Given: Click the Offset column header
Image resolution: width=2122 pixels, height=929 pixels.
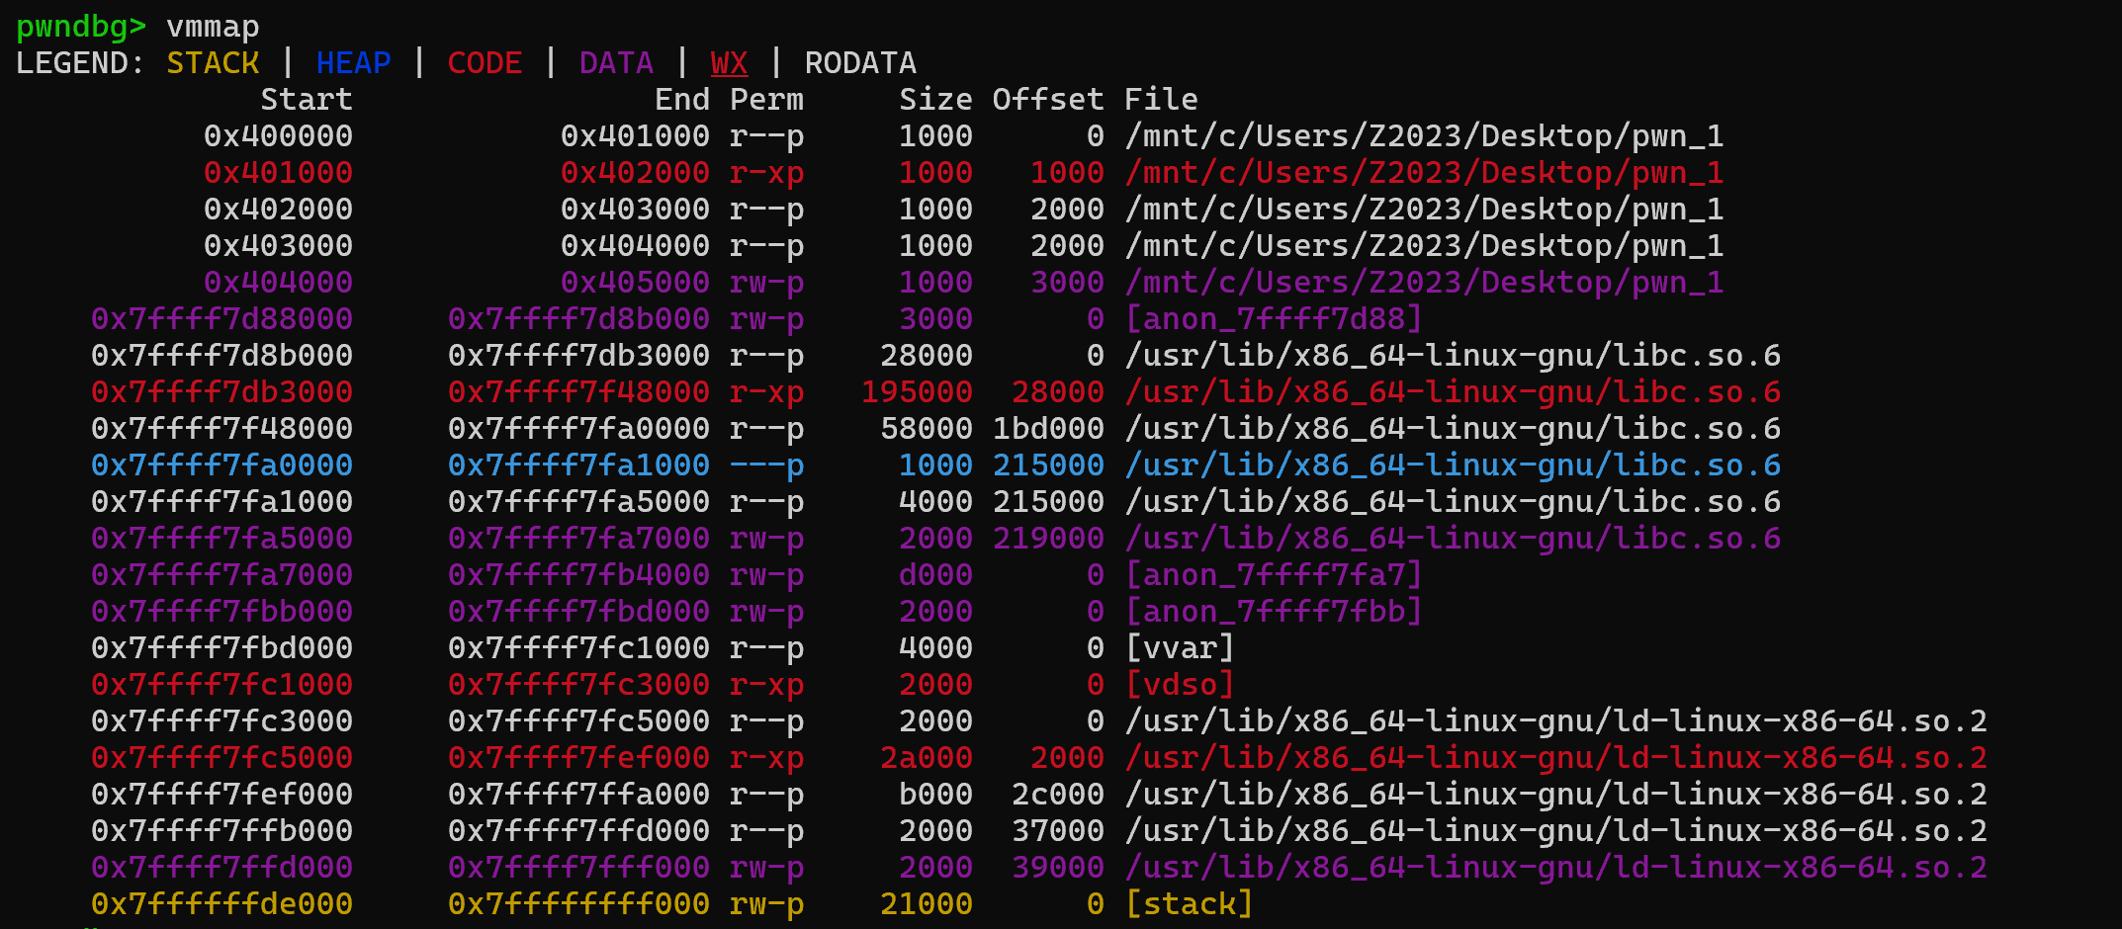Looking at the screenshot, I should (1048, 100).
